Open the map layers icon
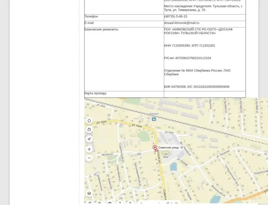268x205 pixels. coord(89,193)
